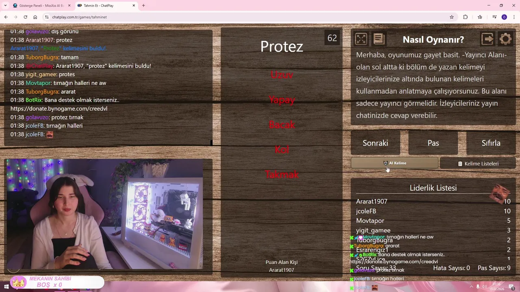This screenshot has height=292, width=520.
Task: Open Kelime Listeleri
Action: click(x=478, y=163)
